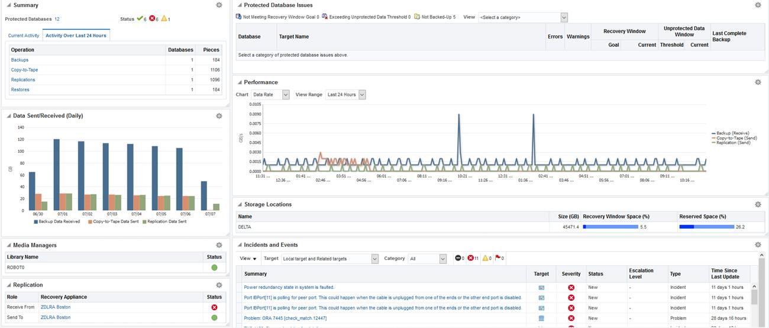Open Power redundancy state faulted incident

point(289,288)
